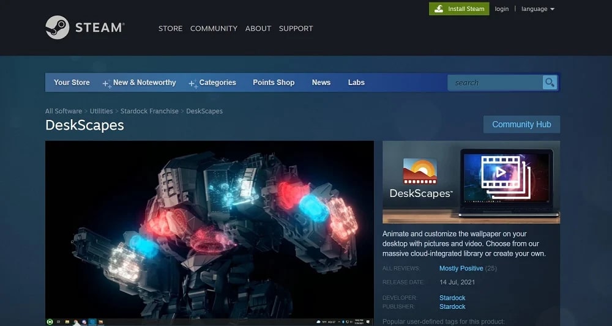
Task: Open Stardock Franchise breadcrumb
Action: point(149,111)
